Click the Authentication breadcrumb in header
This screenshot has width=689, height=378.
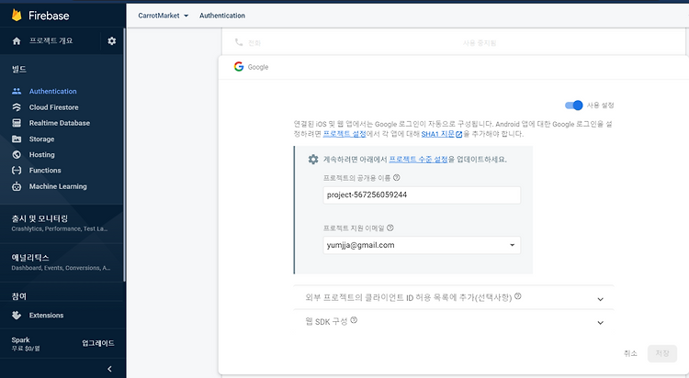point(222,16)
